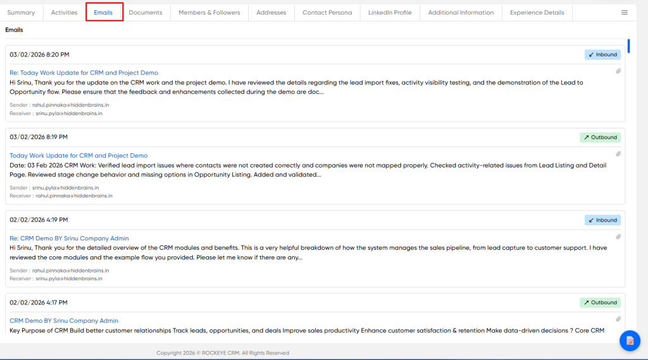This screenshot has height=360, width=648.
Task: Click the ROCKEYE CRM copyright footer text
Action: click(x=223, y=353)
